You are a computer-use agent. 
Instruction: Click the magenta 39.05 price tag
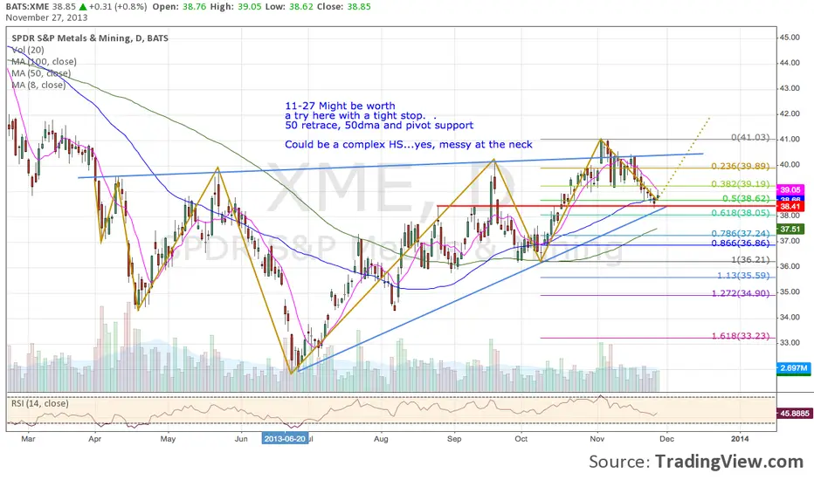coord(790,190)
